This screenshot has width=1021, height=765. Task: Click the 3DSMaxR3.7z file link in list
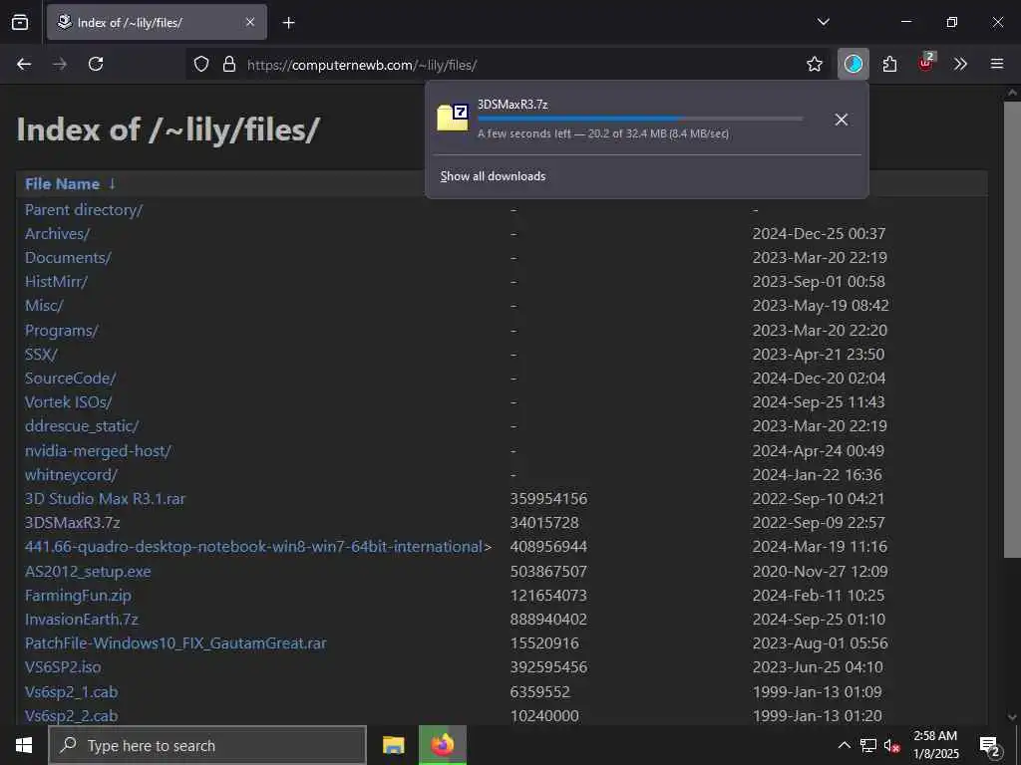point(72,523)
